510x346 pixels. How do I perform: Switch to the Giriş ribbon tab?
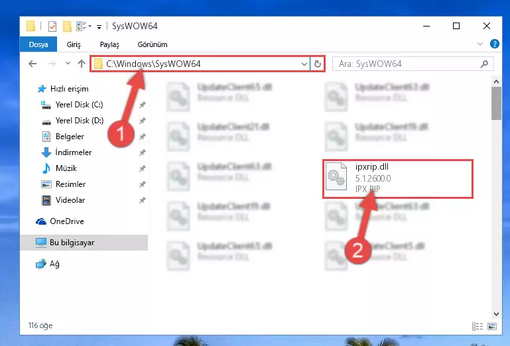[x=74, y=44]
